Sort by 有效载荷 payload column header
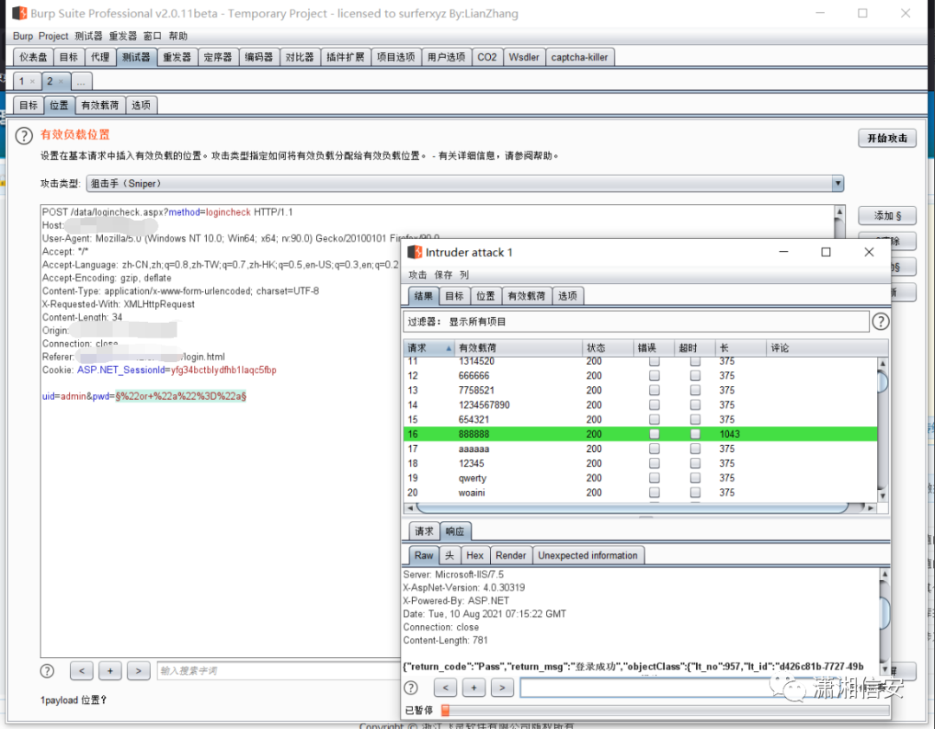Screen dimensions: 935x729 coord(518,348)
